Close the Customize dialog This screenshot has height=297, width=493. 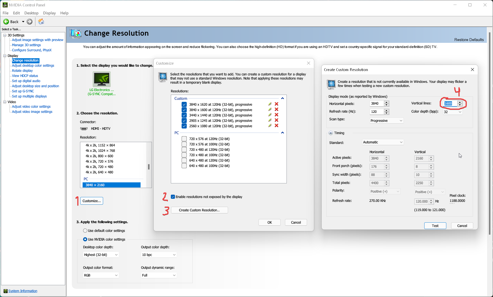309,63
